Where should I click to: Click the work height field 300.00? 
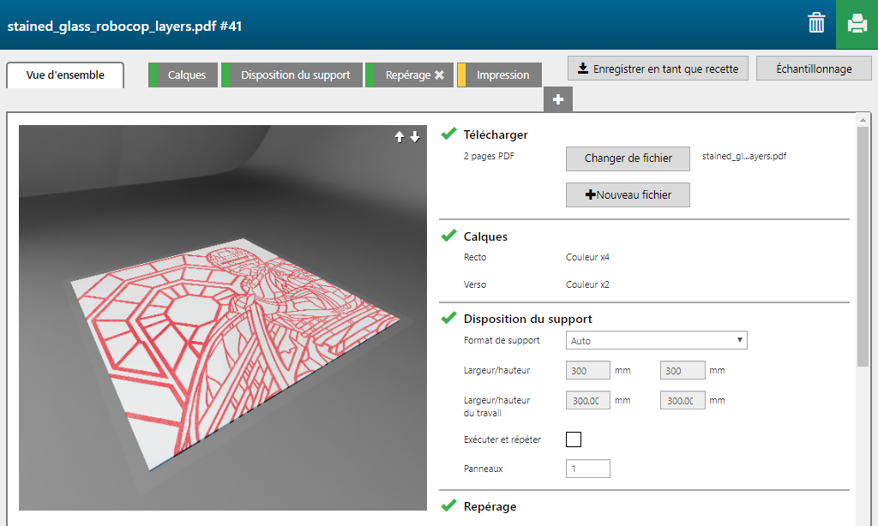coord(683,401)
